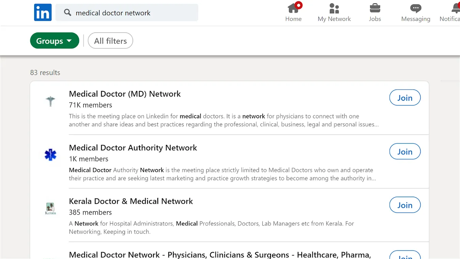The width and height of the screenshot is (460, 259).
Task: Open Notifications bell icon
Action: tap(455, 8)
